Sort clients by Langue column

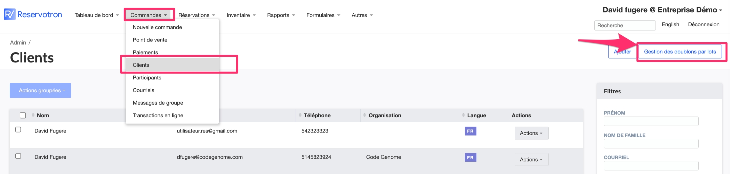coord(476,115)
